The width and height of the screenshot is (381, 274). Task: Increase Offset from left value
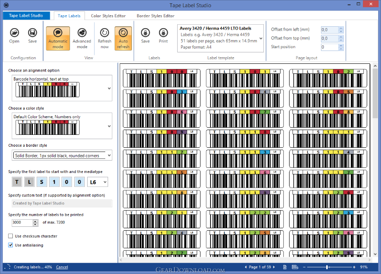pyautogui.click(x=341, y=28)
